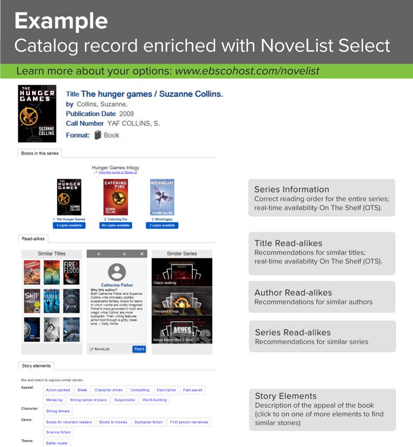Select the Books in this series tab
Viewport: 413px width, 447px height.
(x=40, y=153)
